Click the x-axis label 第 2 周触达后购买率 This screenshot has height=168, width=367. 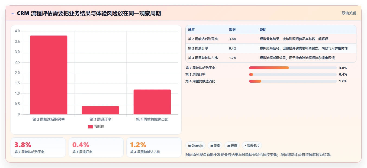coord(49,119)
